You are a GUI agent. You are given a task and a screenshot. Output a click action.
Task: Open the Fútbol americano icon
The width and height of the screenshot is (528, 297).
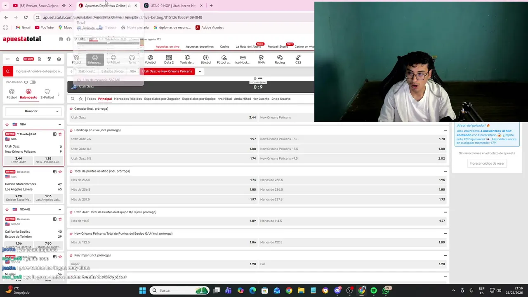click(x=224, y=59)
